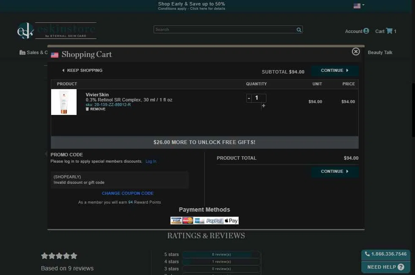415x275 pixels.
Task: Click the Need Help button
Action: coord(386,267)
